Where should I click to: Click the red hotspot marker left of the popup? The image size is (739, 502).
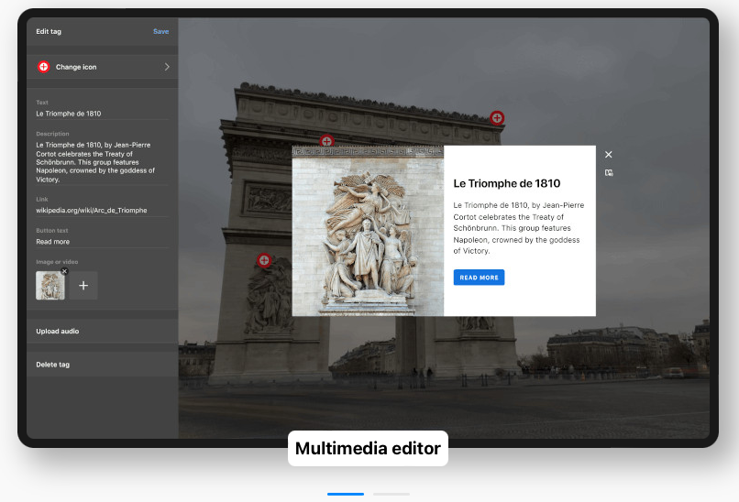pos(264,261)
